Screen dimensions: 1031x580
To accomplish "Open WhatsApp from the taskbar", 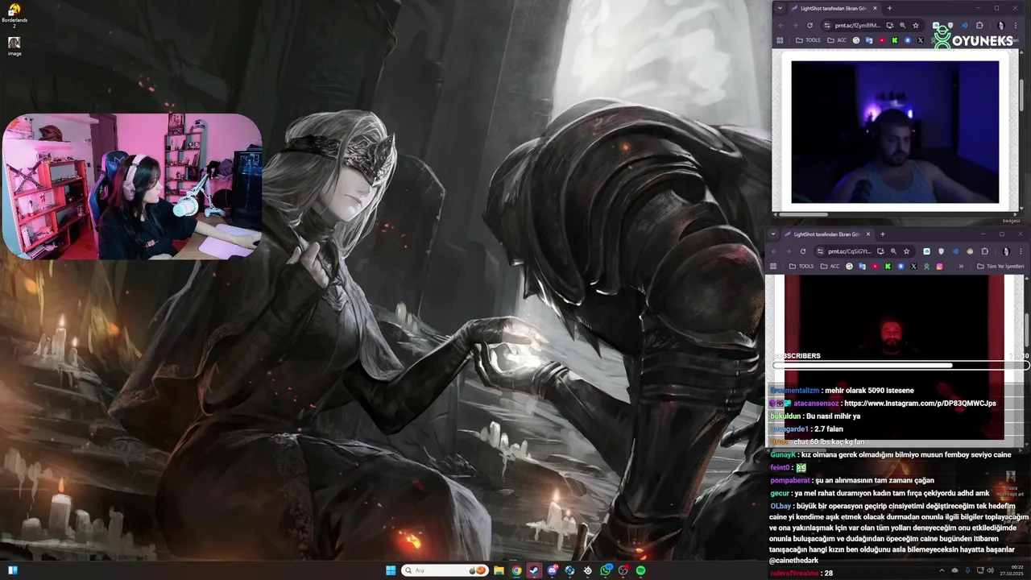I will tap(606, 570).
